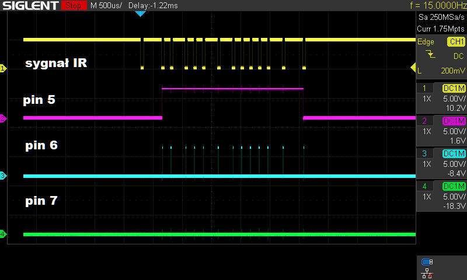Click the Edge trigger type label
The image size is (467, 280).
coord(426,41)
